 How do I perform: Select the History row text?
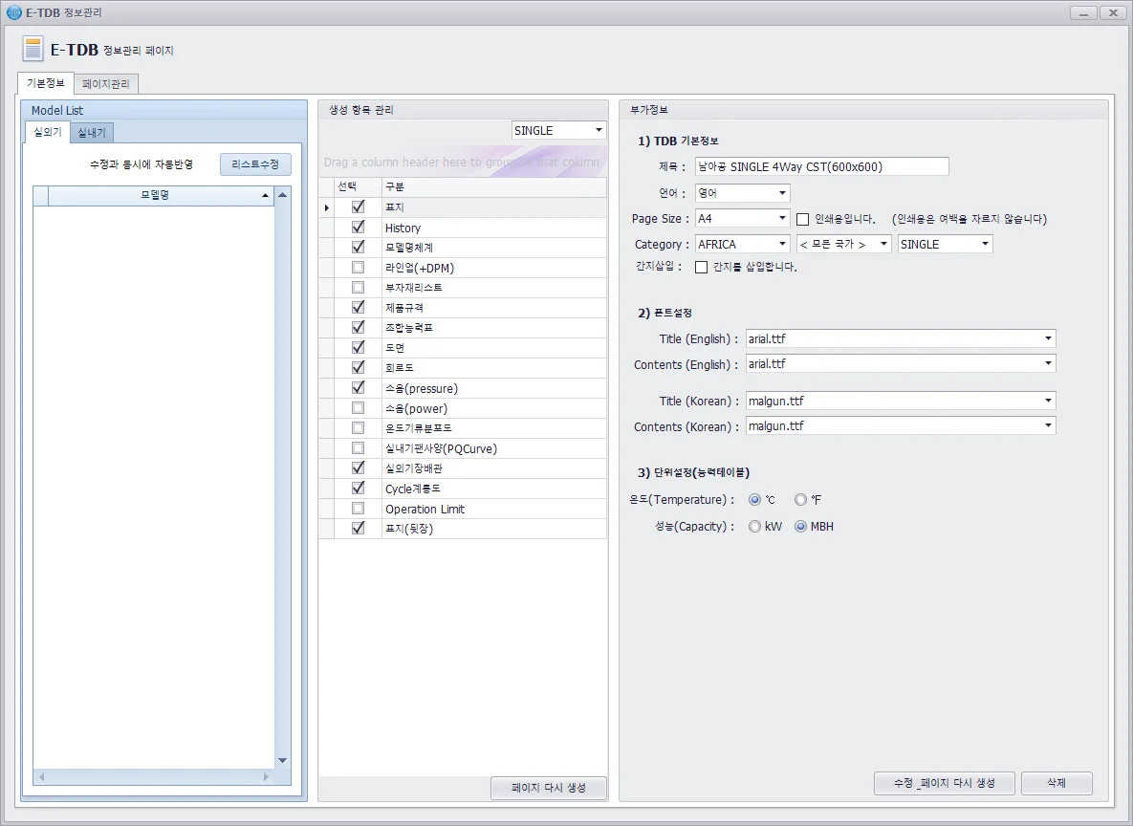tap(403, 228)
